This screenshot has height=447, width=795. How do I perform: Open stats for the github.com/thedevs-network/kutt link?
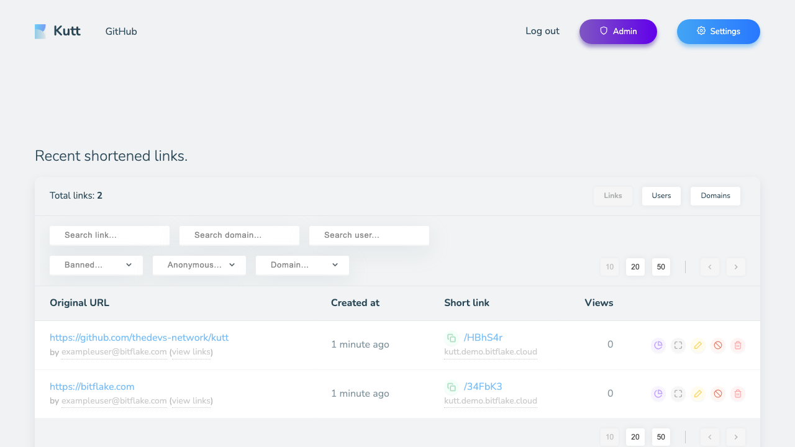(x=658, y=345)
